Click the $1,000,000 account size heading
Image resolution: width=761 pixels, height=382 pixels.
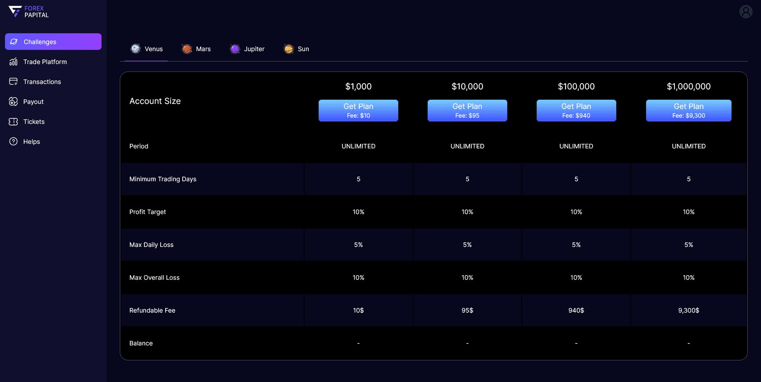click(689, 86)
